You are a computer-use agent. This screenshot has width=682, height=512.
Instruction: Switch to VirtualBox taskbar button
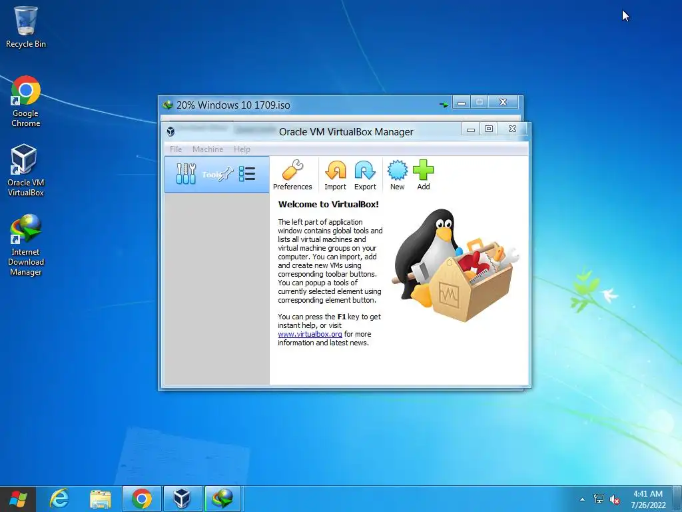(x=182, y=499)
